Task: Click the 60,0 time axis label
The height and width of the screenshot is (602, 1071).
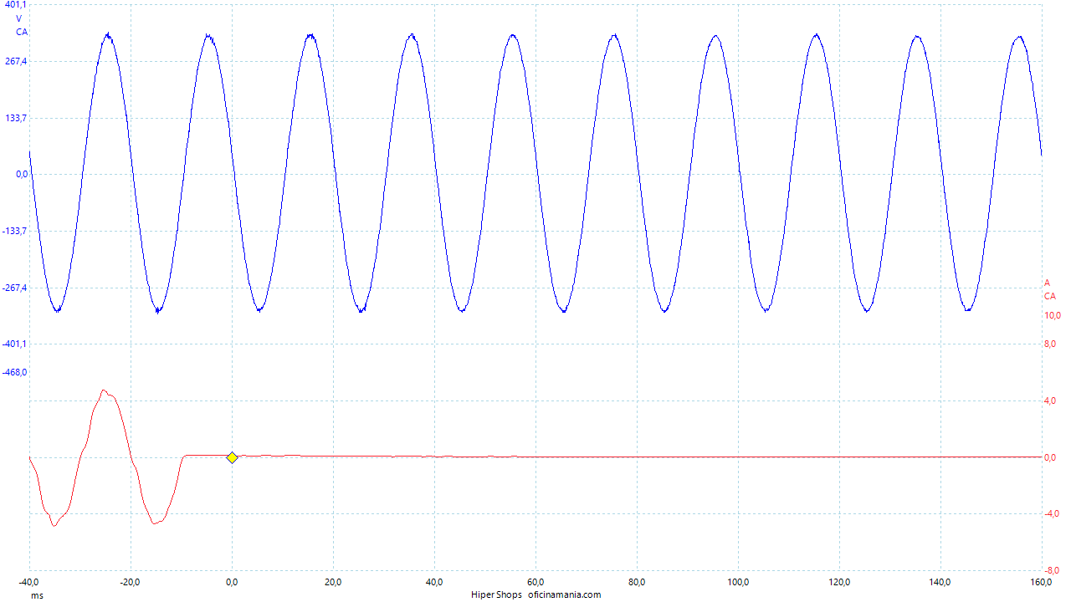Action: click(x=535, y=583)
